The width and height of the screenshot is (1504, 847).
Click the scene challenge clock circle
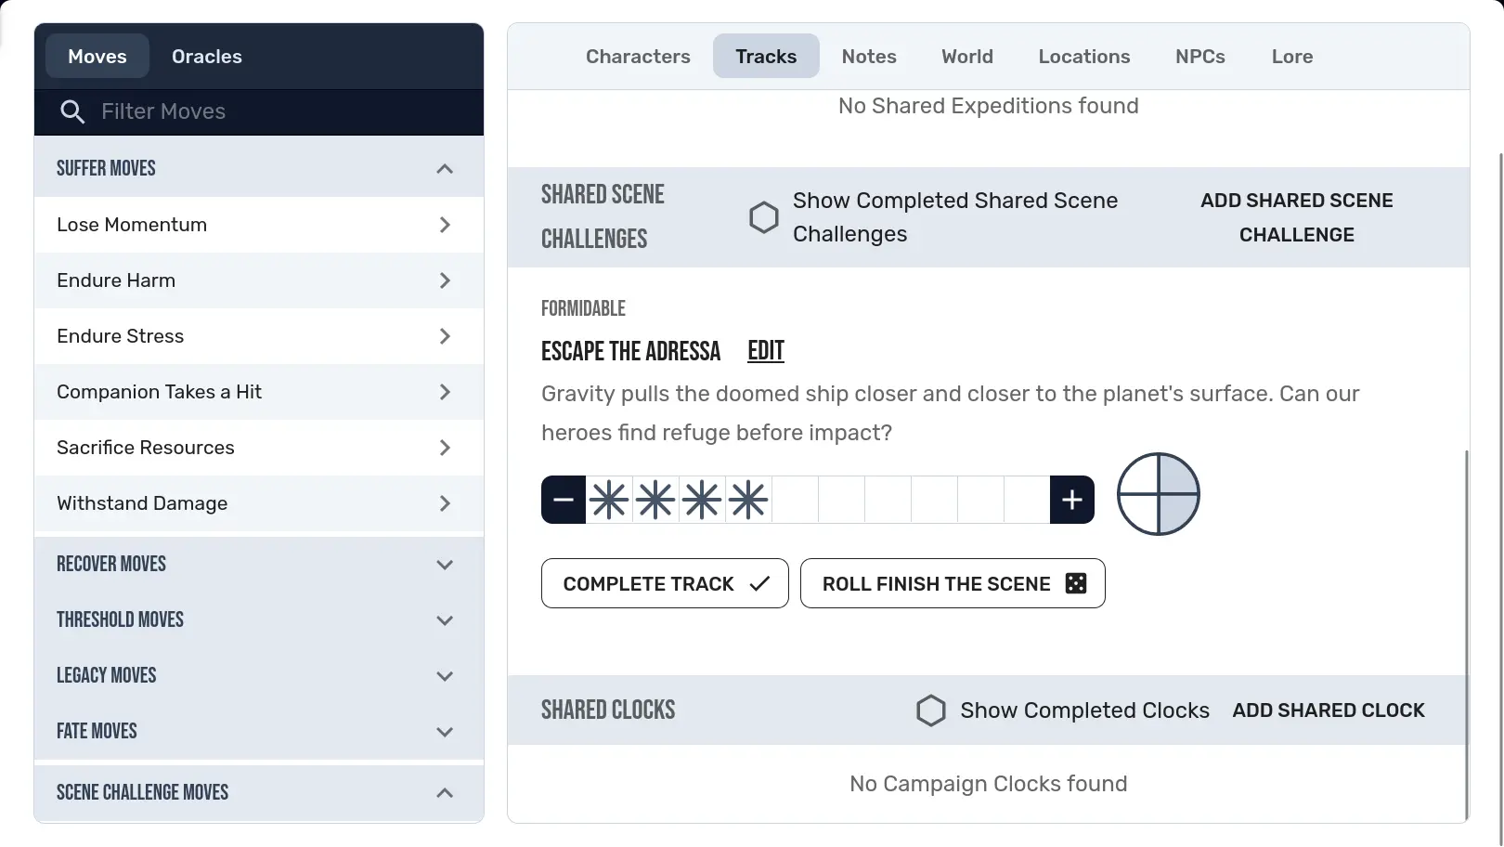pos(1158,494)
